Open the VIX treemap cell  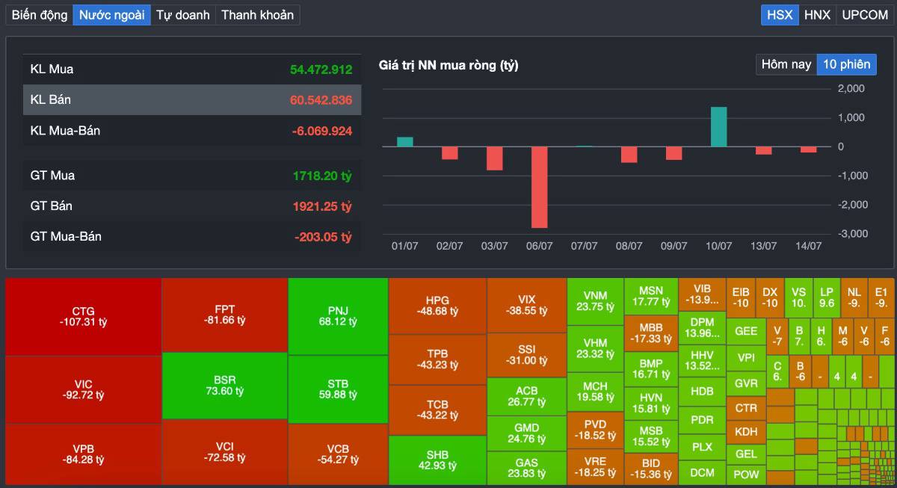(x=526, y=305)
